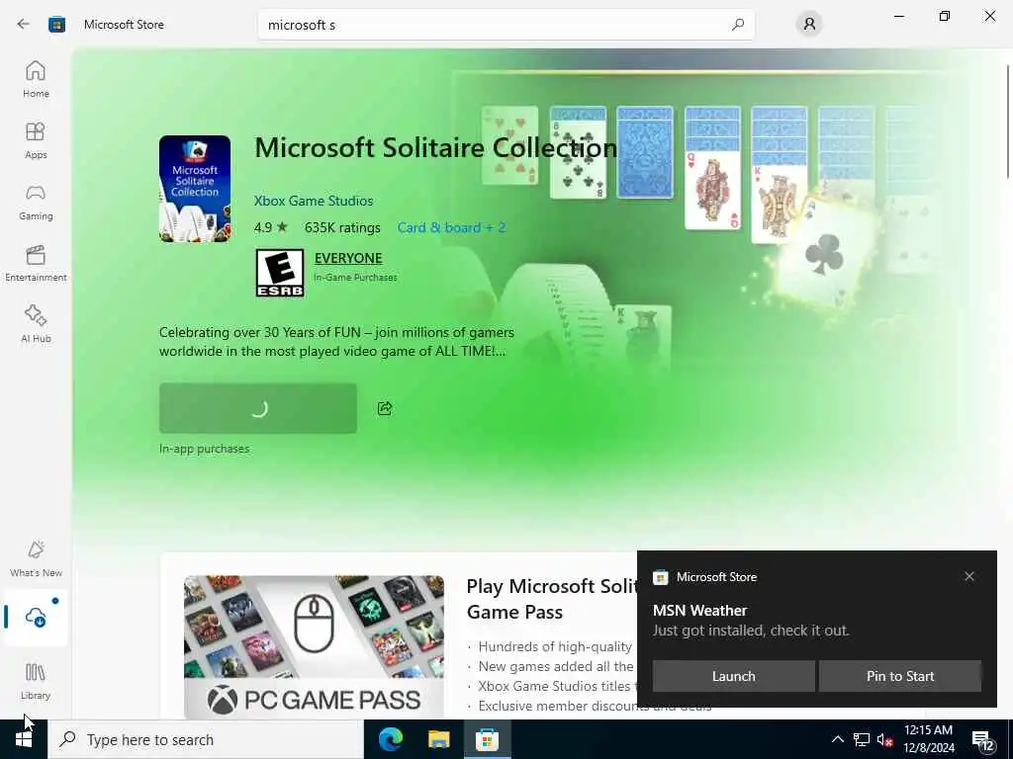1013x759 pixels.
Task: Click 'New games added all the' bullet text
Action: (x=556, y=666)
